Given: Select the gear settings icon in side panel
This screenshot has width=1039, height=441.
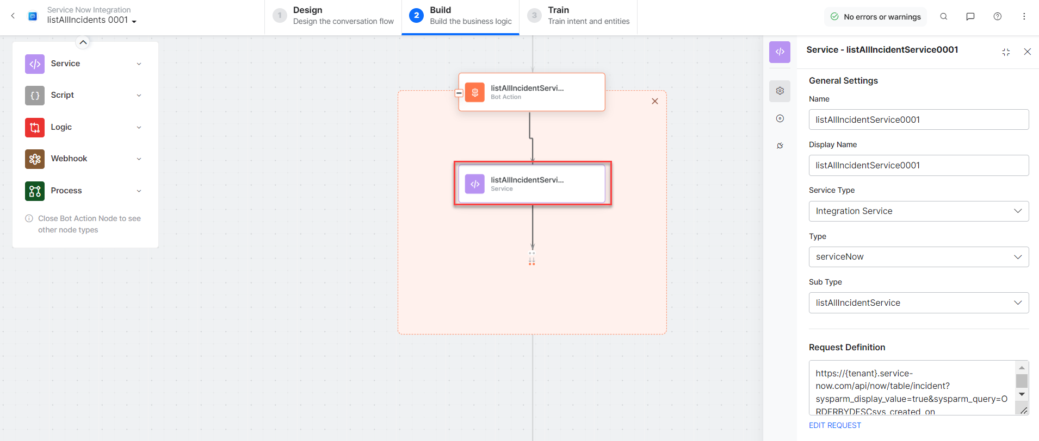Looking at the screenshot, I should point(780,91).
